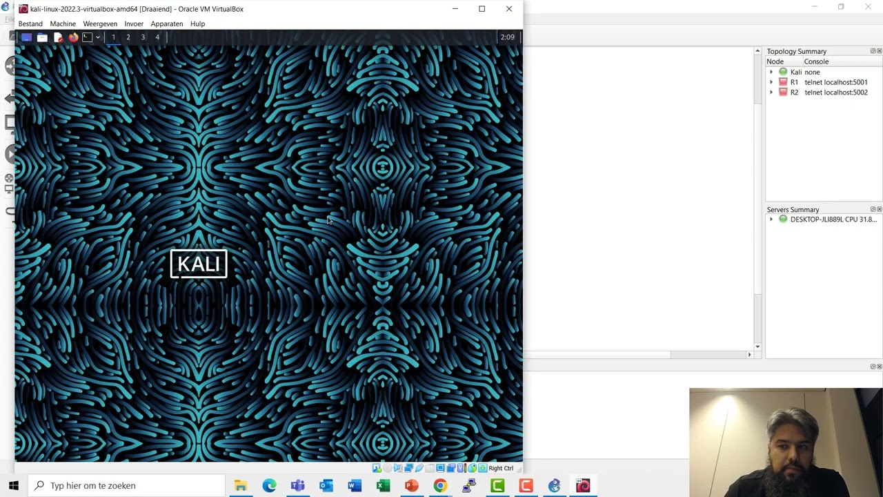Click the CPU virtualization icon in the VirtualBox status bar
The width and height of the screenshot is (883, 497).
click(x=462, y=468)
